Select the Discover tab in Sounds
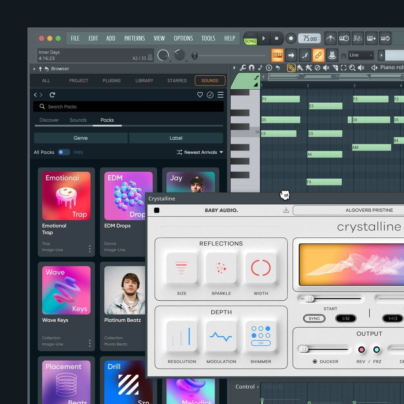Screen dimensions: 404x404 click(49, 120)
